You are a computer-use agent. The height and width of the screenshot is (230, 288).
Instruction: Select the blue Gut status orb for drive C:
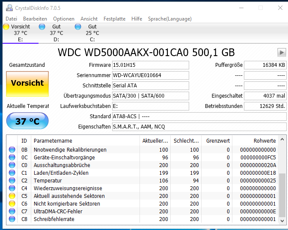(78, 27)
